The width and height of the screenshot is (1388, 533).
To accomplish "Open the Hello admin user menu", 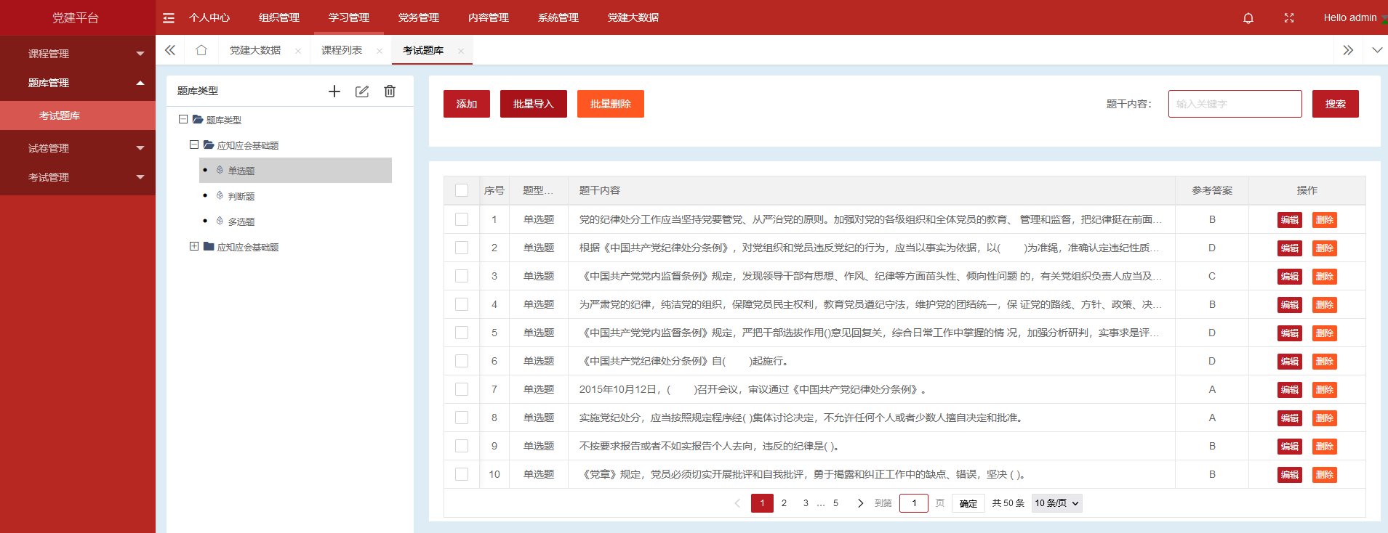I will pos(1350,18).
